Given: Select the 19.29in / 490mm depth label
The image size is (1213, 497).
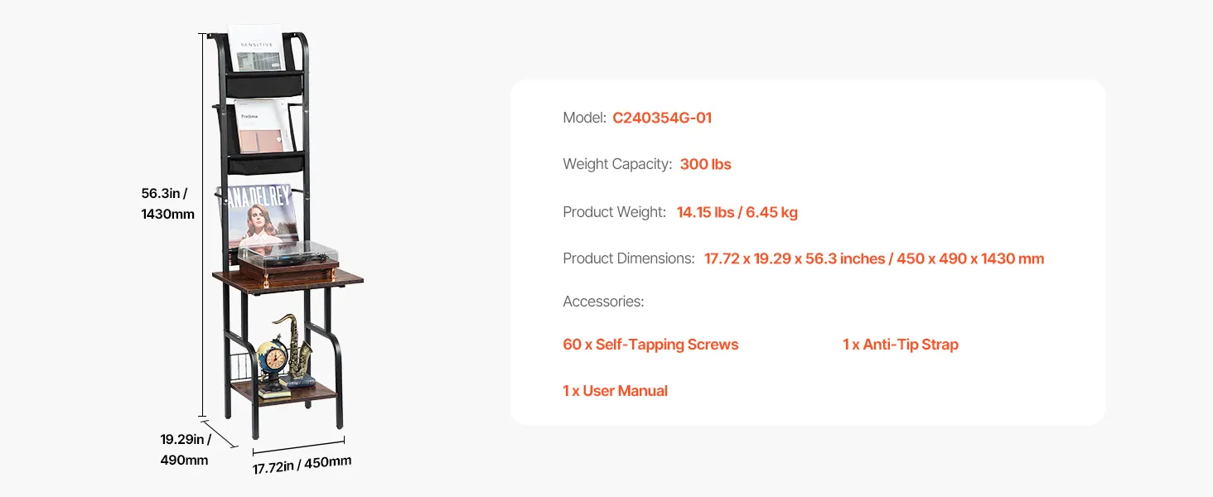Looking at the screenshot, I should coord(185,450).
